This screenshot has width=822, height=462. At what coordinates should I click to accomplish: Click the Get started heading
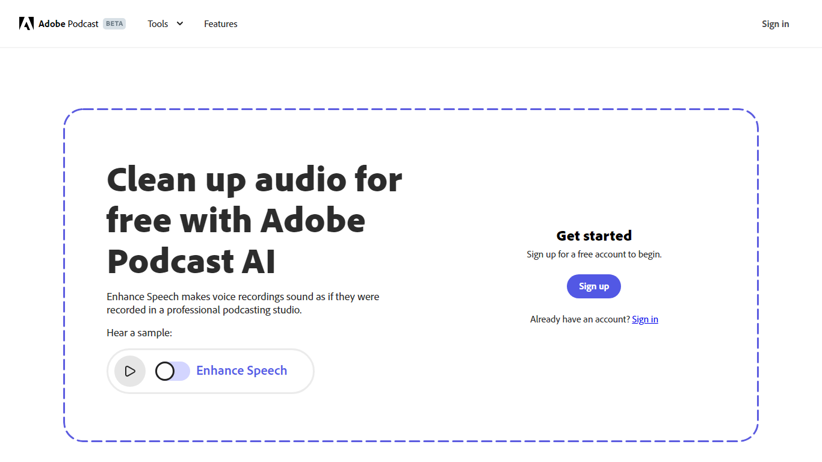coord(594,235)
